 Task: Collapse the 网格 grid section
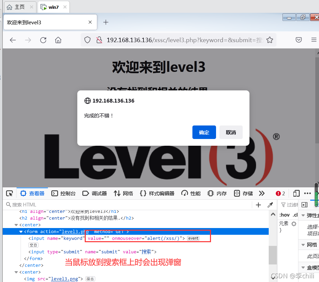303,245
